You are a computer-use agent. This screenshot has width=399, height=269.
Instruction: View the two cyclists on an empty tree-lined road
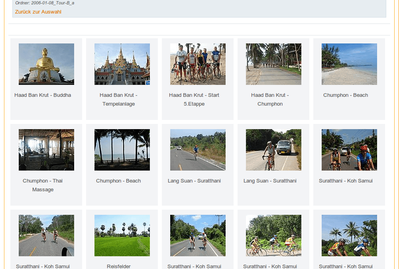46,236
